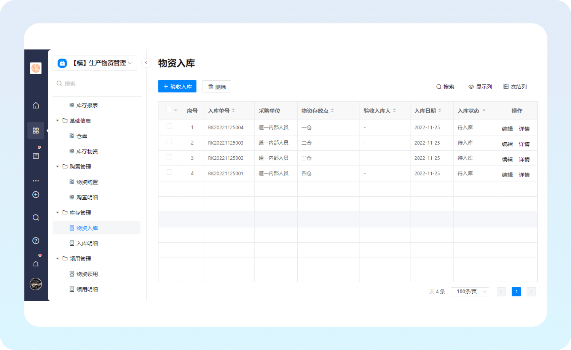The width and height of the screenshot is (571, 350).
Task: Toggle the select-all checkbox in table header
Action: pos(169,110)
